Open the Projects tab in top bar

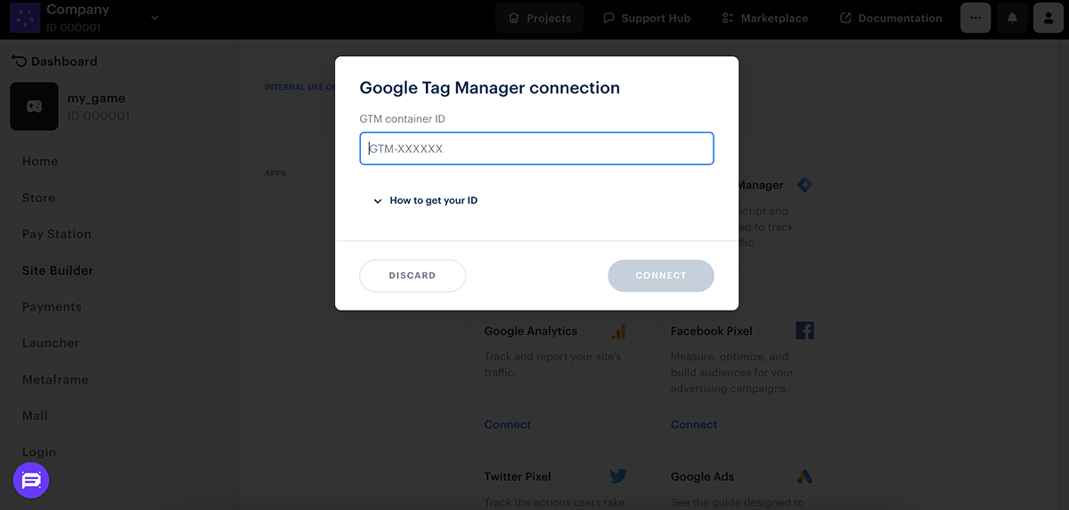539,18
